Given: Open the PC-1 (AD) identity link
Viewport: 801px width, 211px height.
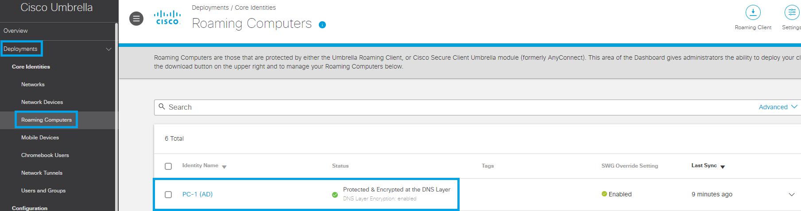Looking at the screenshot, I should click(197, 194).
